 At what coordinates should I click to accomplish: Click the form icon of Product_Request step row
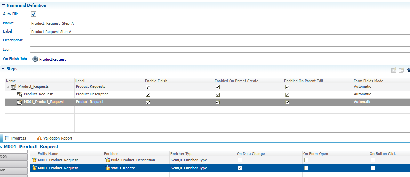point(19,94)
